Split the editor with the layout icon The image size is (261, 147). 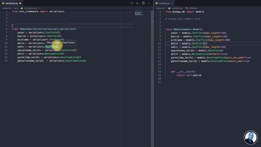coord(143,3)
